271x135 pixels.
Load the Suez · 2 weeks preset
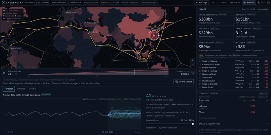42,3
